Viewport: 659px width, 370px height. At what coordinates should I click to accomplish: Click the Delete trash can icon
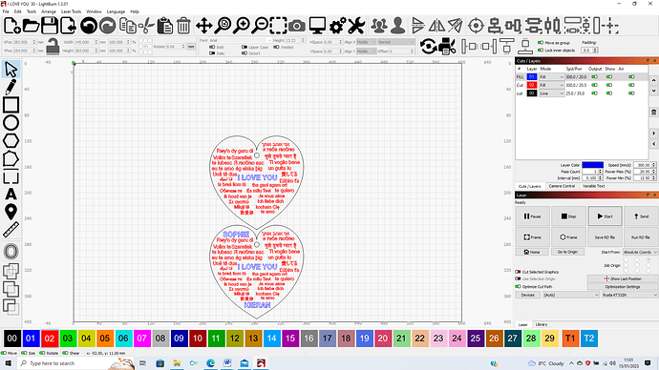183,26
